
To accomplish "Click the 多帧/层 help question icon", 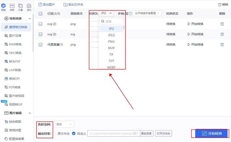I will tap(130, 14).
